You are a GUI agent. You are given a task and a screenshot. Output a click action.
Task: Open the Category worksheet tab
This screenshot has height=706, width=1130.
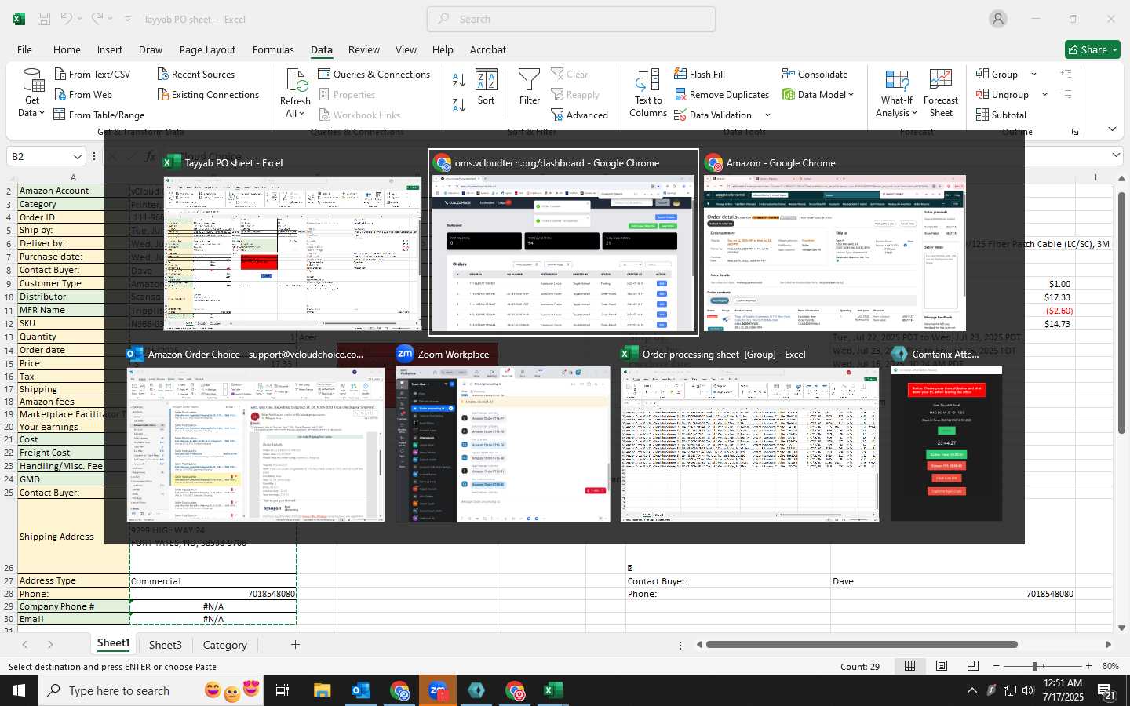(225, 645)
